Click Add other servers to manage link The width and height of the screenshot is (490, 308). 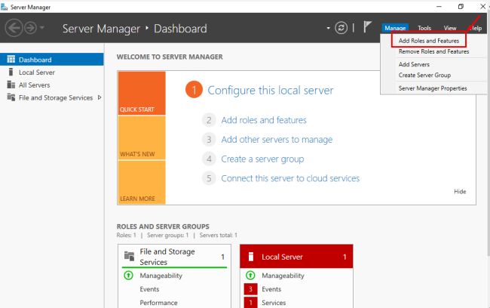click(x=277, y=140)
